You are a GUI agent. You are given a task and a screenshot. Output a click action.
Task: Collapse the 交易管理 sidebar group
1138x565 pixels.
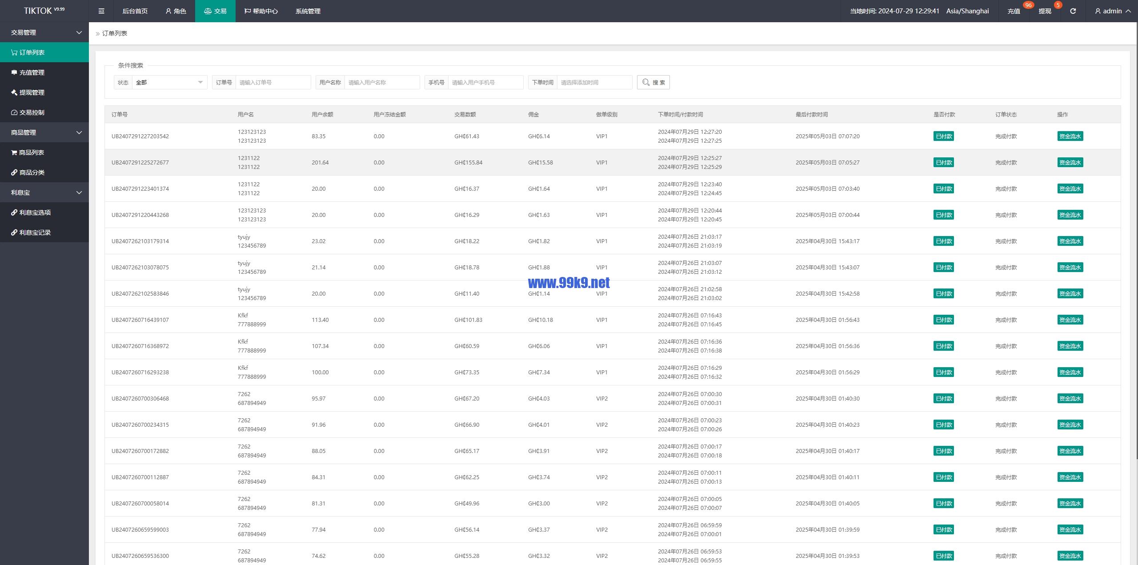point(44,32)
